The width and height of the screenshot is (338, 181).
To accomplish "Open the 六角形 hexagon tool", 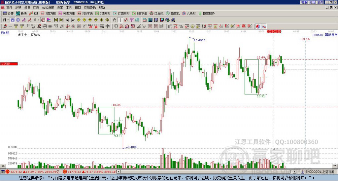I will click(x=189, y=13).
